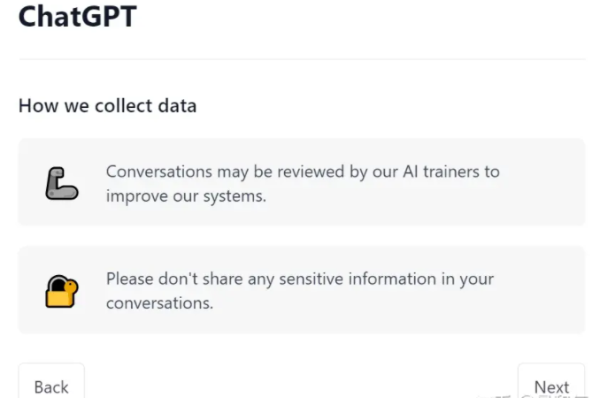Click the word 'Conversations' starting first card
This screenshot has width=592, height=398.
(159, 172)
